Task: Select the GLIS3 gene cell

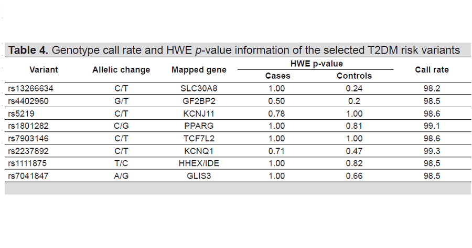Action: 199,177
